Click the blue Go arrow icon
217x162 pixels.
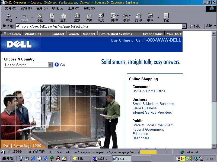(57, 65)
